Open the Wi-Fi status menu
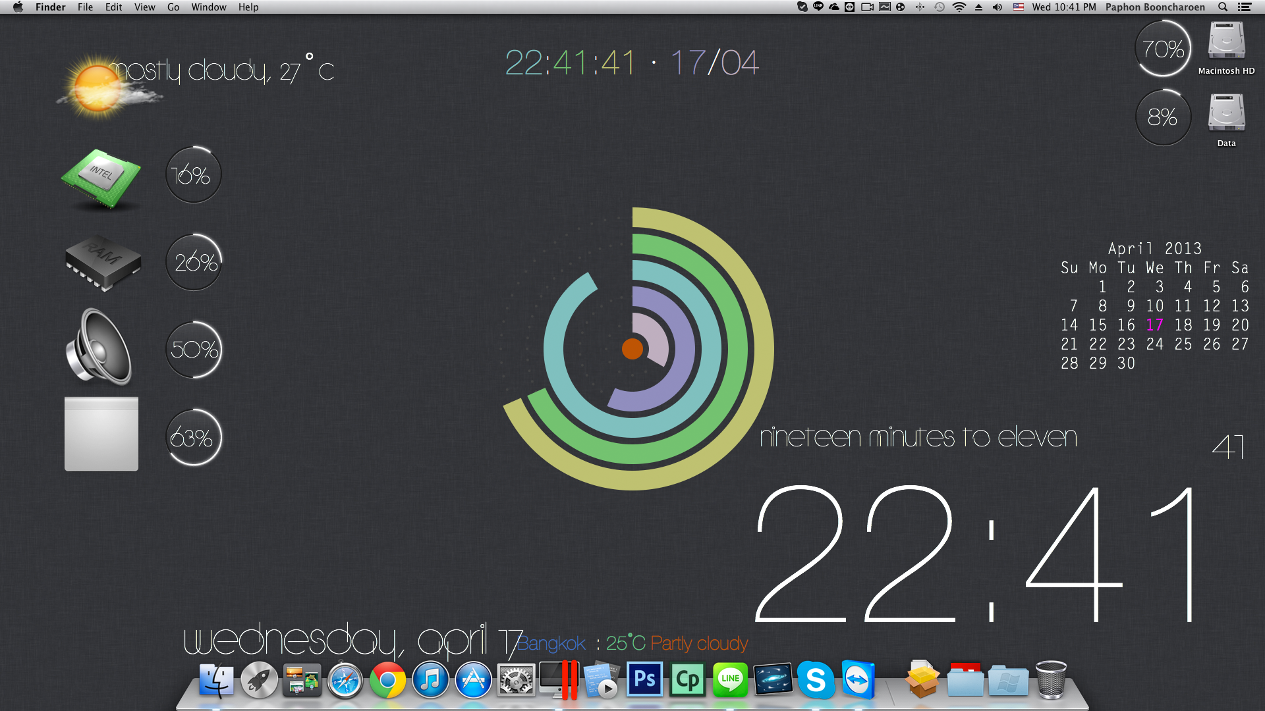Screen dimensions: 1265x711 pos(959,7)
